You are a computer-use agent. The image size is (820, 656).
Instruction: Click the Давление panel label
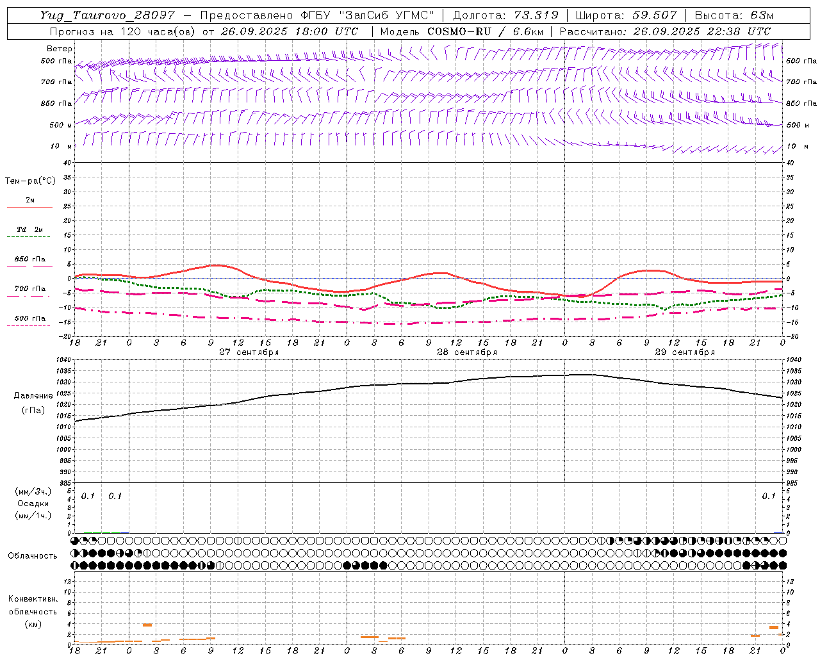[33, 396]
